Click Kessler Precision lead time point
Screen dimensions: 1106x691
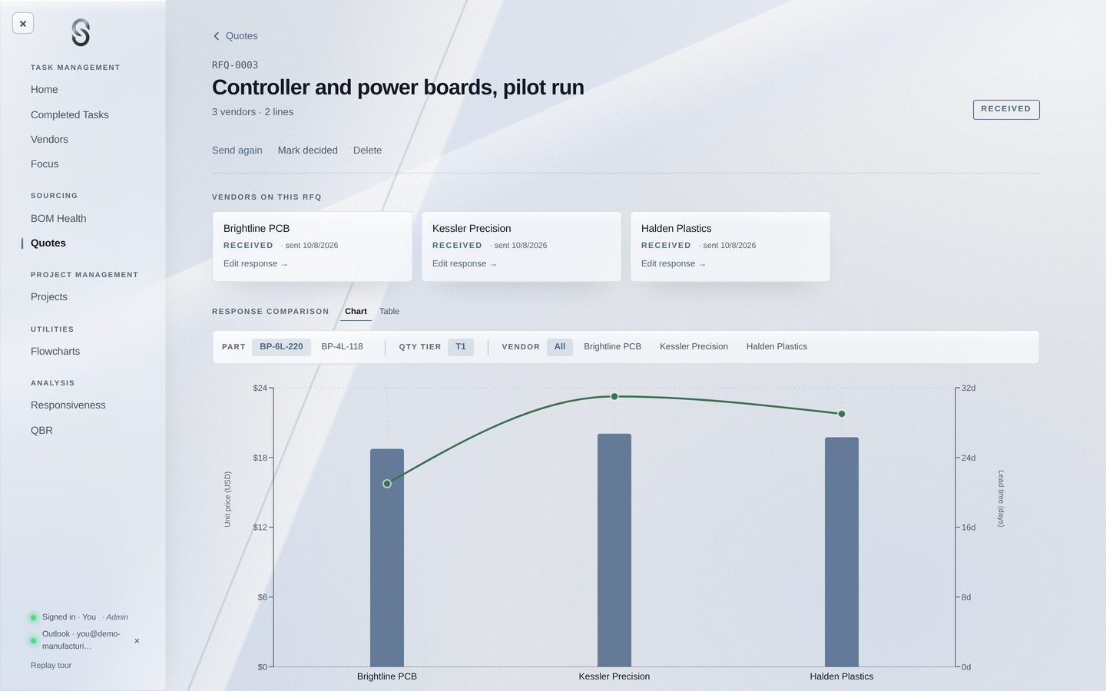pos(614,397)
